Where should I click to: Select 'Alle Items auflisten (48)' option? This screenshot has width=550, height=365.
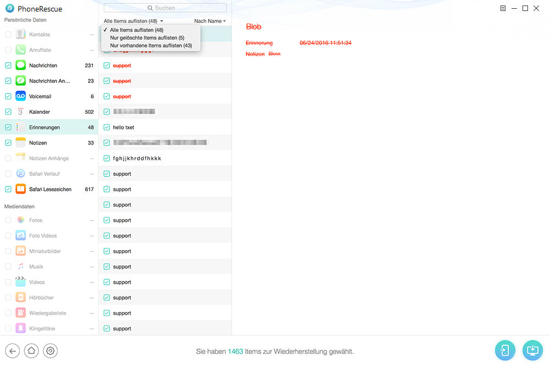coord(136,30)
